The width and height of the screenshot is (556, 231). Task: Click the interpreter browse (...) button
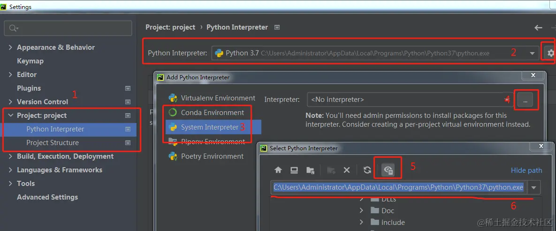pos(525,100)
